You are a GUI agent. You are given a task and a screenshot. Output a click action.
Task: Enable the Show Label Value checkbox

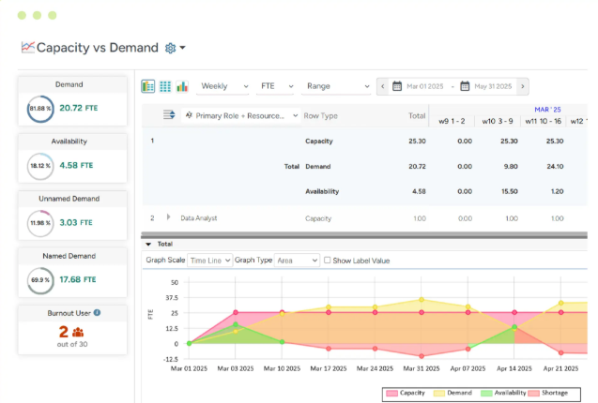pyautogui.click(x=328, y=261)
